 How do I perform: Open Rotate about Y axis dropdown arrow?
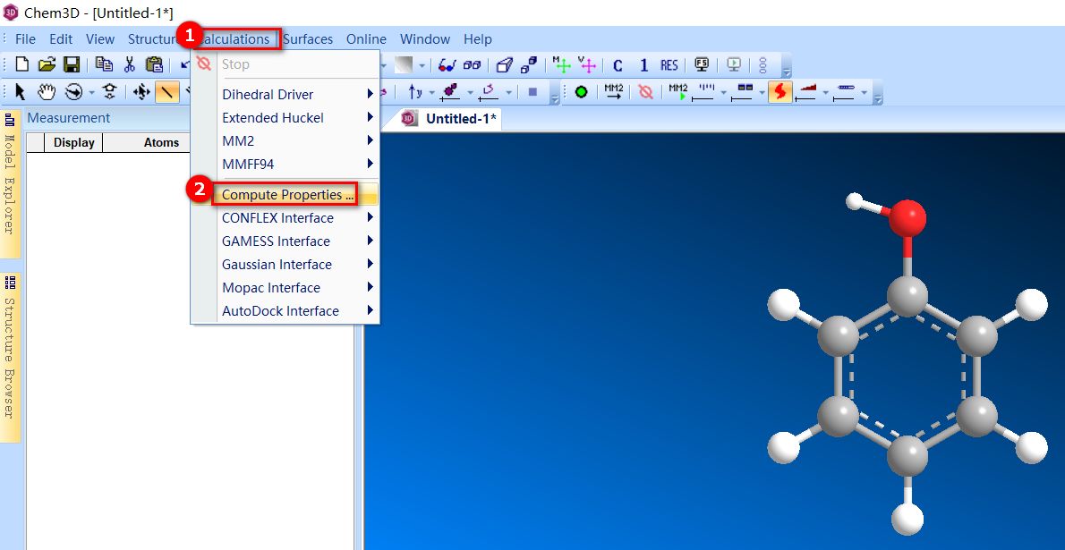[430, 91]
